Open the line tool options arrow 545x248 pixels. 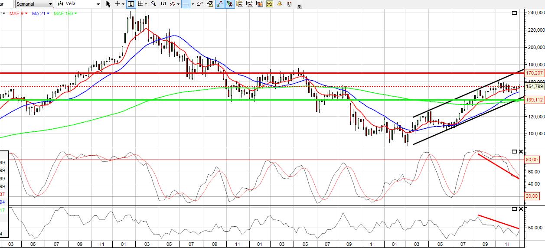click(193, 4)
